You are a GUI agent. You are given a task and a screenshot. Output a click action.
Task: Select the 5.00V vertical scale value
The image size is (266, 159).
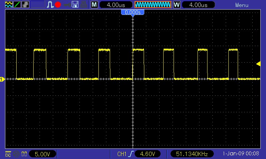(x=43, y=154)
